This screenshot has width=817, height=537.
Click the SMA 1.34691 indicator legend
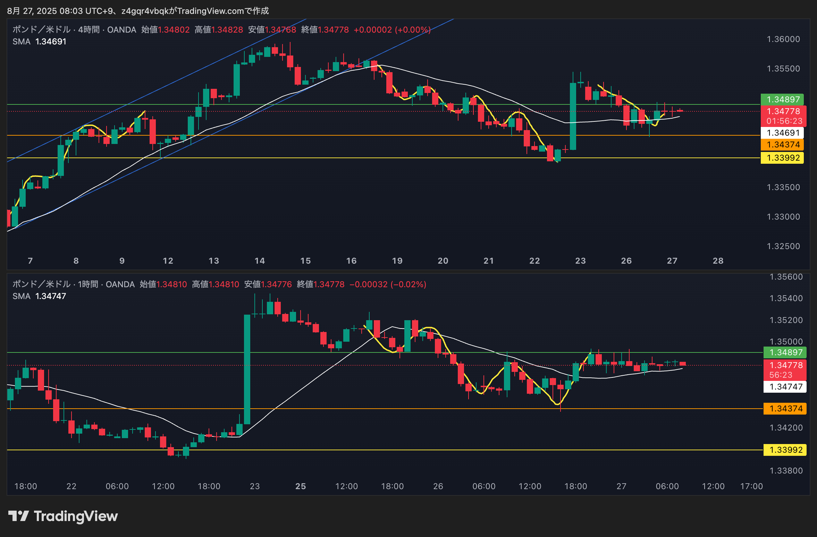[39, 42]
